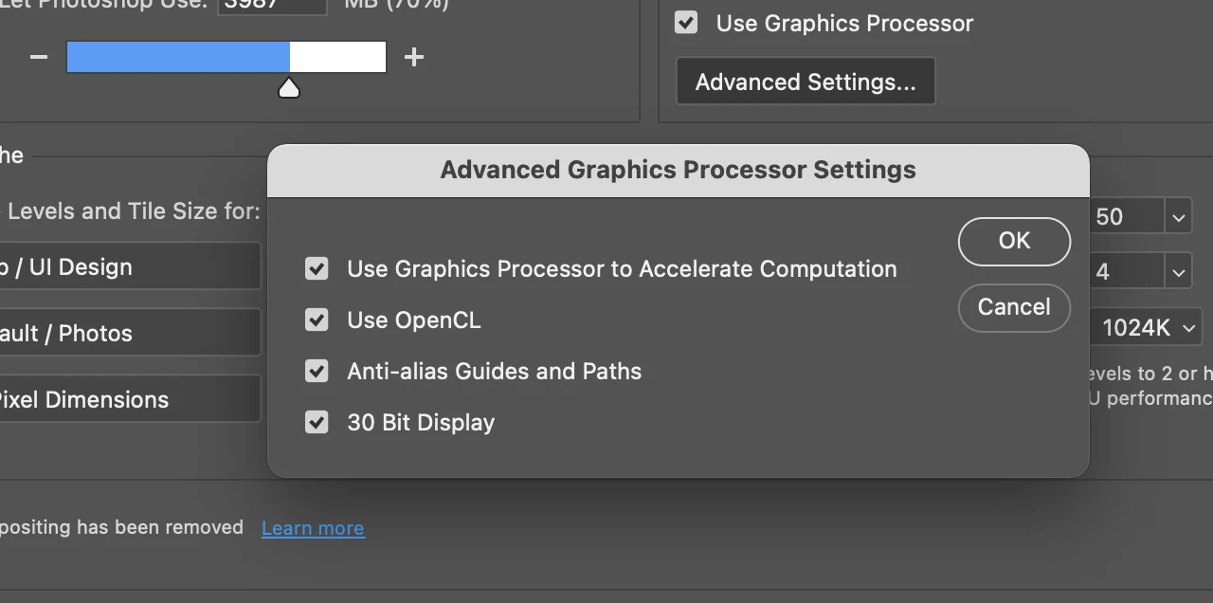Screen dimensions: 1213x603
Task: Click the Let Photoshop Use memory field
Action: 272,5
